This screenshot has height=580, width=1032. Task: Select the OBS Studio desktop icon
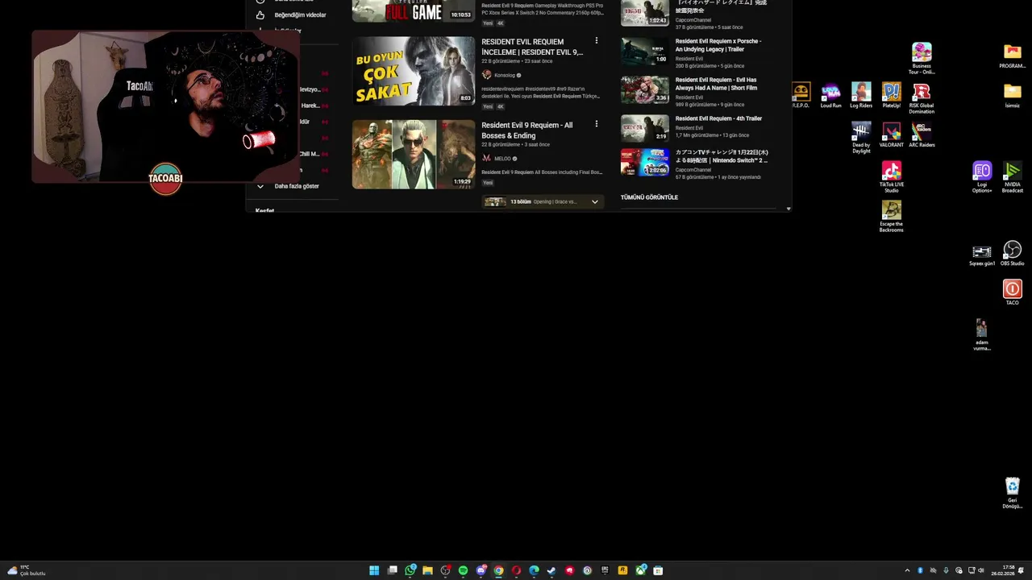click(1013, 253)
